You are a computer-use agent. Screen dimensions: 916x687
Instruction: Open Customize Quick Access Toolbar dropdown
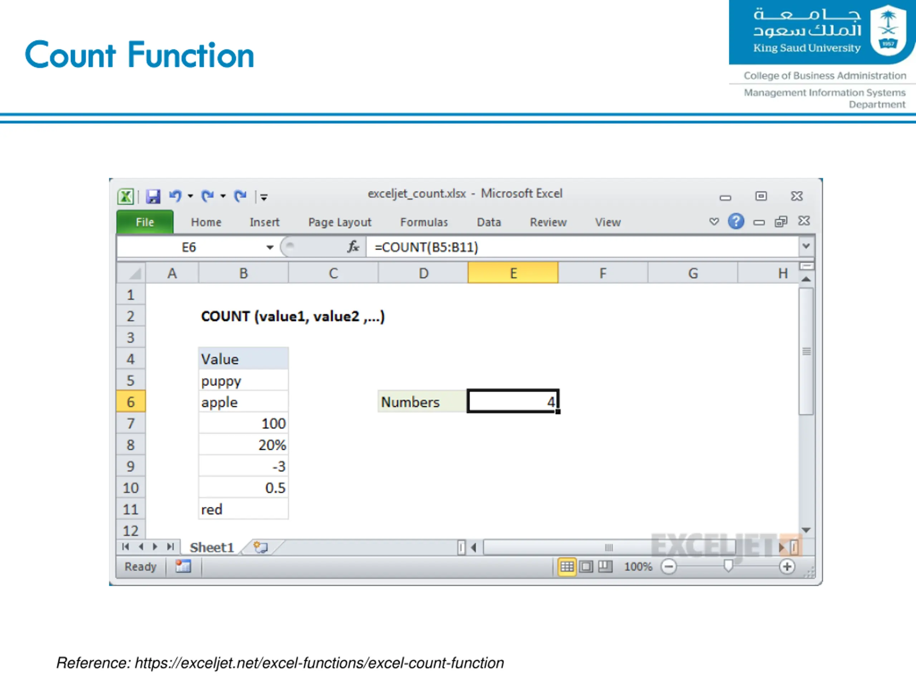point(264,197)
